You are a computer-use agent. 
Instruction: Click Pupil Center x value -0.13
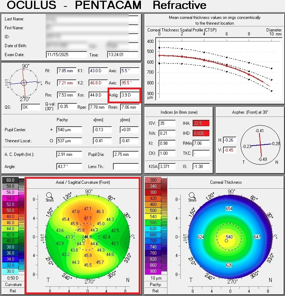(103, 130)
